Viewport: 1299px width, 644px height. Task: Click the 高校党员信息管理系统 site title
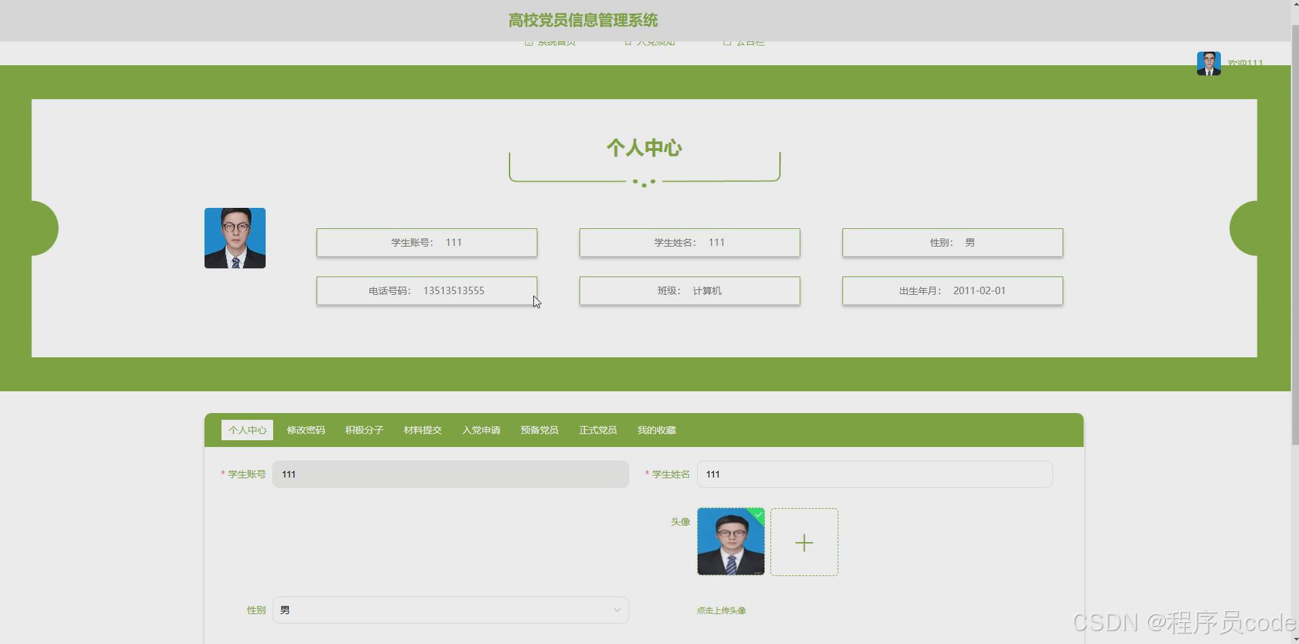point(583,20)
